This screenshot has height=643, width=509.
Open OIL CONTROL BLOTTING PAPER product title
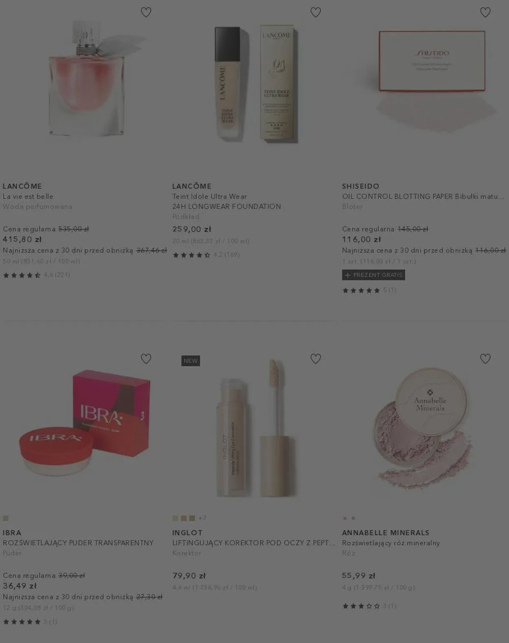pos(423,197)
